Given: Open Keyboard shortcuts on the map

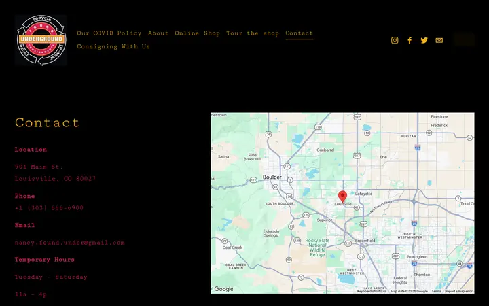Looking at the screenshot, I should (372, 291).
